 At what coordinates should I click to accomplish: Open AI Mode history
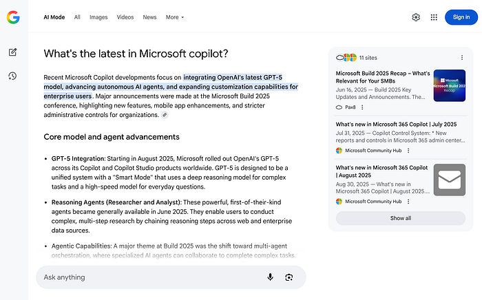tap(12, 76)
